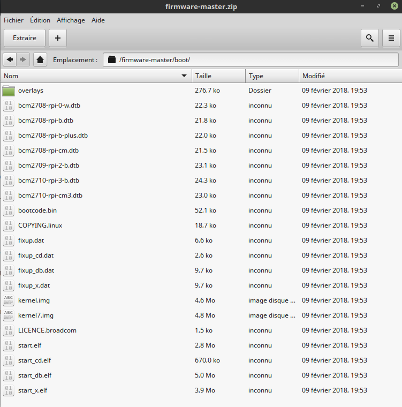Screen dimensions: 402x407
Task: Sort by the Taille column header
Action: pyautogui.click(x=218, y=76)
